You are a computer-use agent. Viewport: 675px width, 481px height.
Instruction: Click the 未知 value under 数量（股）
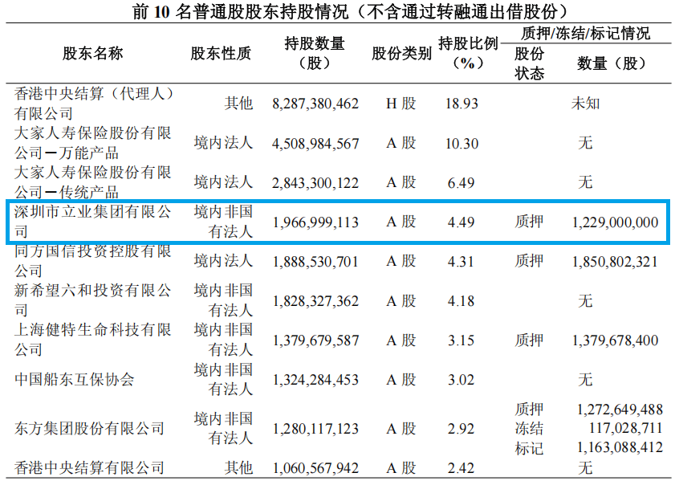(585, 103)
